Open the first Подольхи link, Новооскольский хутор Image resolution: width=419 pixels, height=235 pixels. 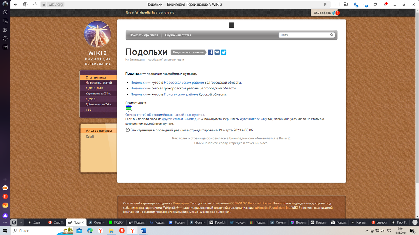(x=139, y=82)
